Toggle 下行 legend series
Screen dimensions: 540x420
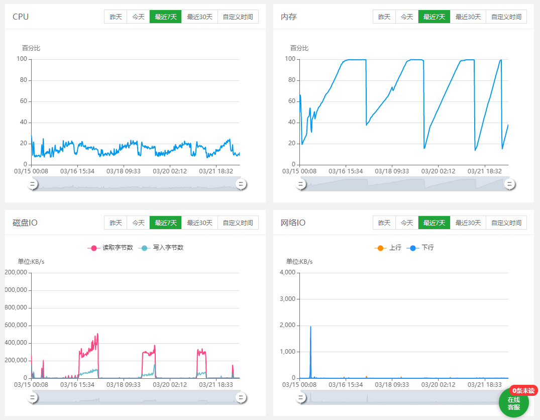click(x=420, y=248)
